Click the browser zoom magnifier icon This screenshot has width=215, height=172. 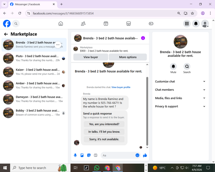click(179, 13)
